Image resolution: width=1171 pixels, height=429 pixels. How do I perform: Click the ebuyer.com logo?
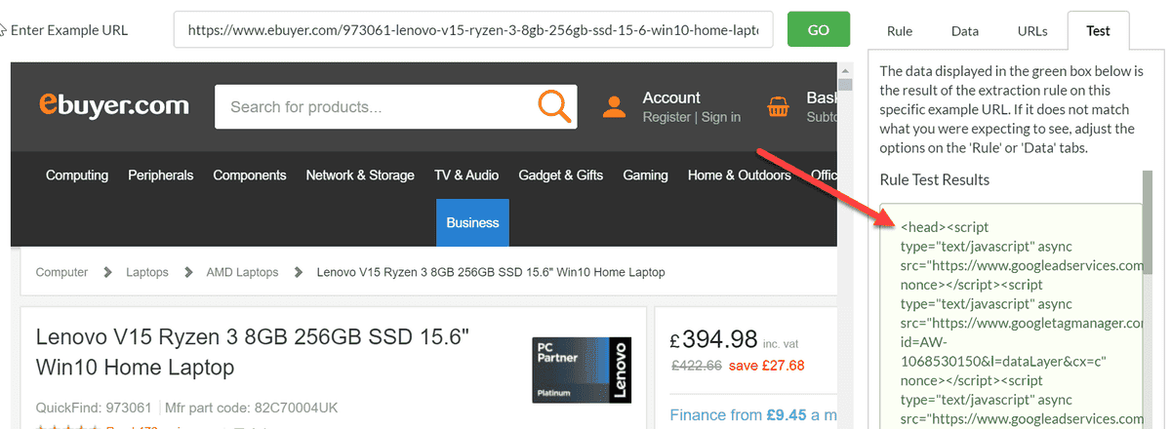click(x=113, y=105)
